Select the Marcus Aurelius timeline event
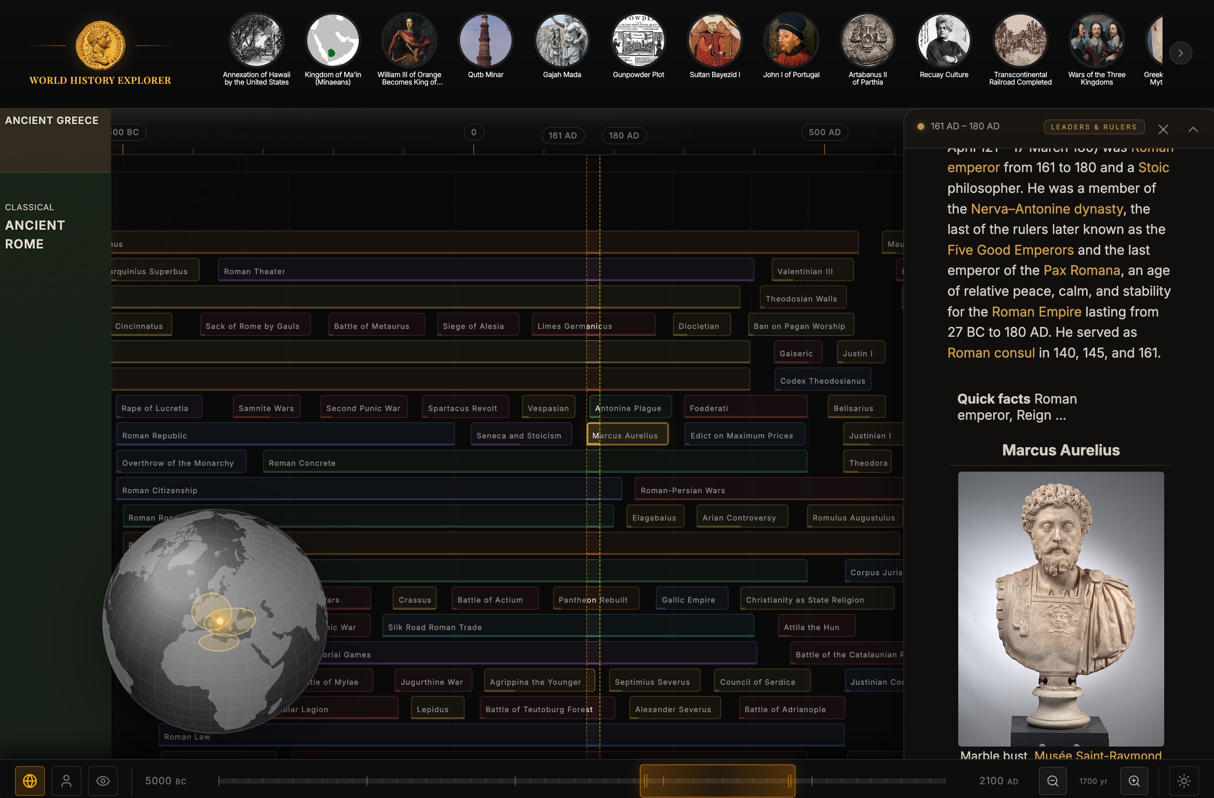This screenshot has height=798, width=1214. click(627, 435)
